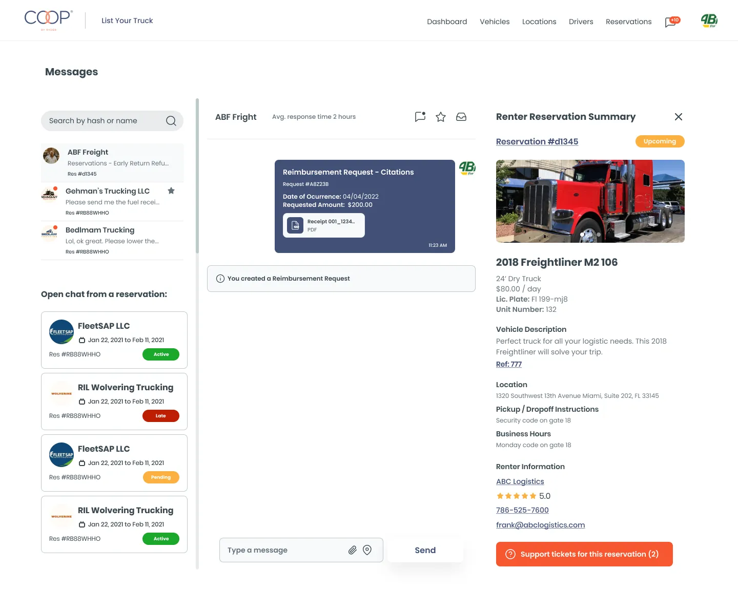This screenshot has width=738, height=591.
Task: Attach a file with the paperclip icon
Action: [353, 550]
